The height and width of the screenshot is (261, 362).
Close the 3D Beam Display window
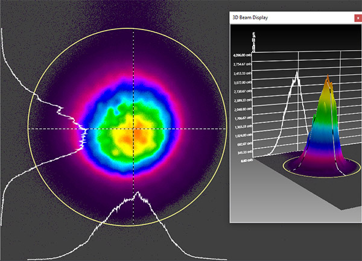[x=357, y=18]
